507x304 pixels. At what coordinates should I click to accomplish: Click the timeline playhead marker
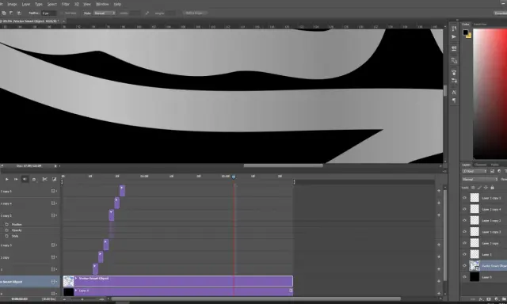(234, 177)
